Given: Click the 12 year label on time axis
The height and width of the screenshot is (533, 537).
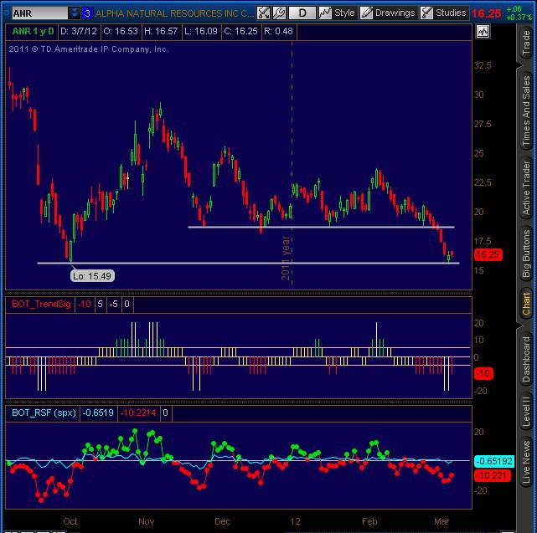Looking at the screenshot, I should (295, 521).
